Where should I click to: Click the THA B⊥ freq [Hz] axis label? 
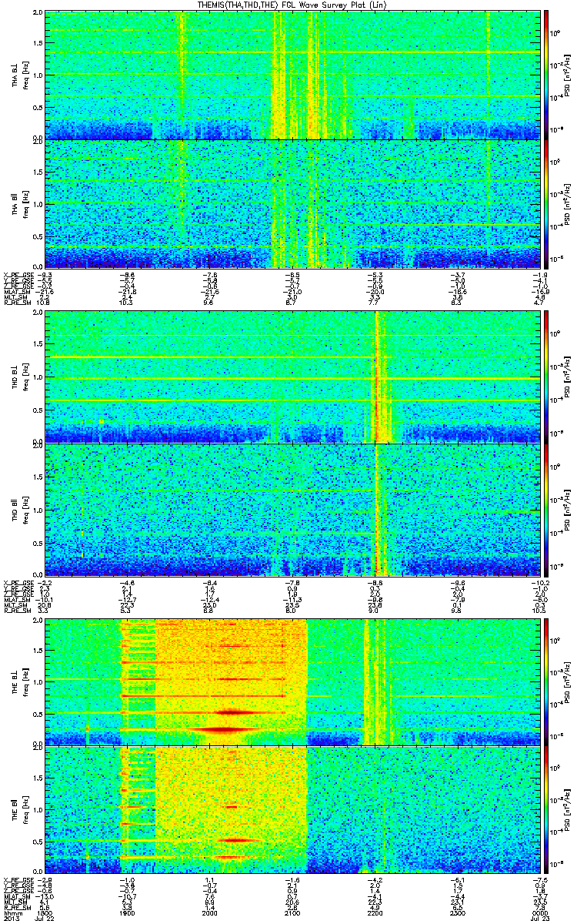[x=18, y=75]
